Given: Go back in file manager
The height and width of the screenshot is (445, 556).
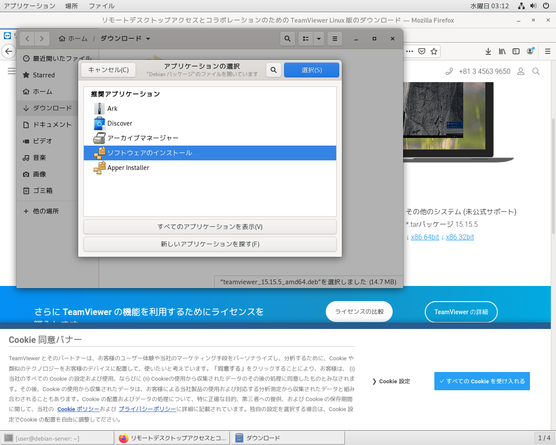Looking at the screenshot, I should [x=27, y=39].
